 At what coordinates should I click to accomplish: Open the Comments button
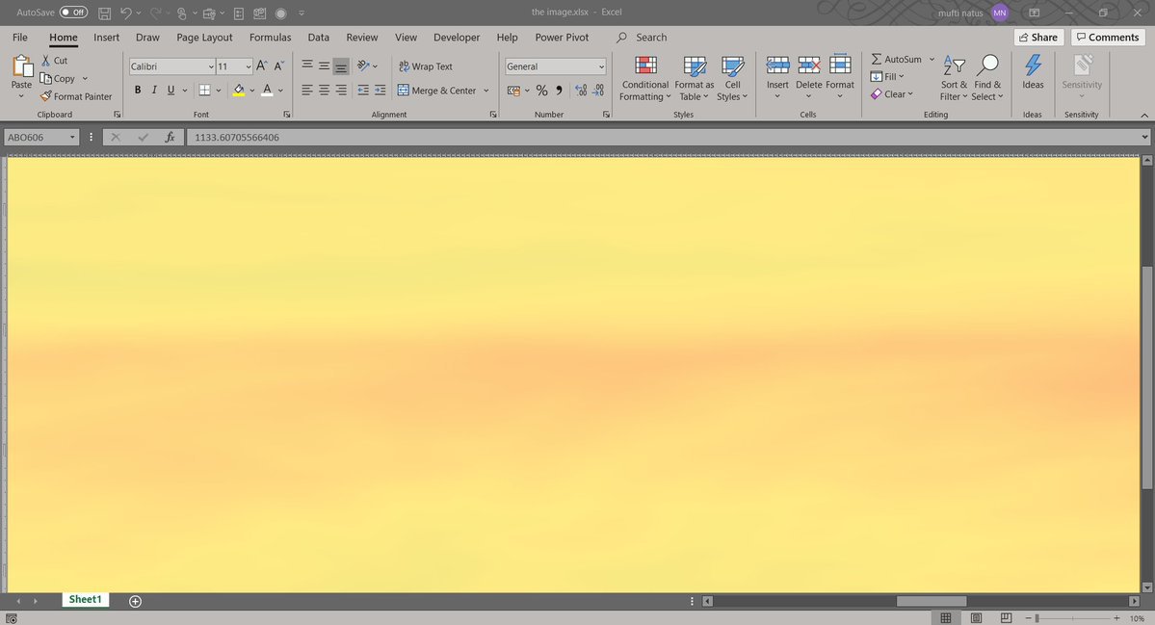pyautogui.click(x=1107, y=38)
